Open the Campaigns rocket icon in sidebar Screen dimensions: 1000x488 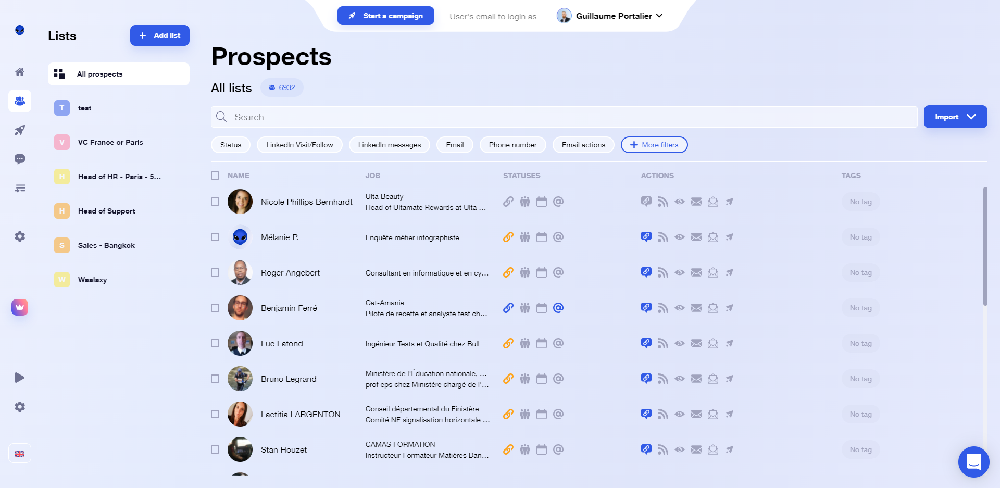click(x=20, y=130)
